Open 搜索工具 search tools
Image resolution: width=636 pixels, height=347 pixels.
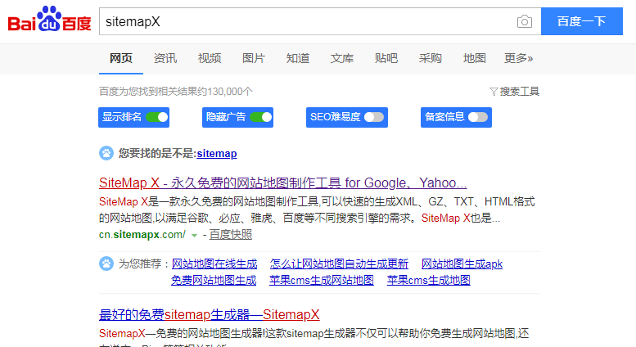click(x=519, y=92)
